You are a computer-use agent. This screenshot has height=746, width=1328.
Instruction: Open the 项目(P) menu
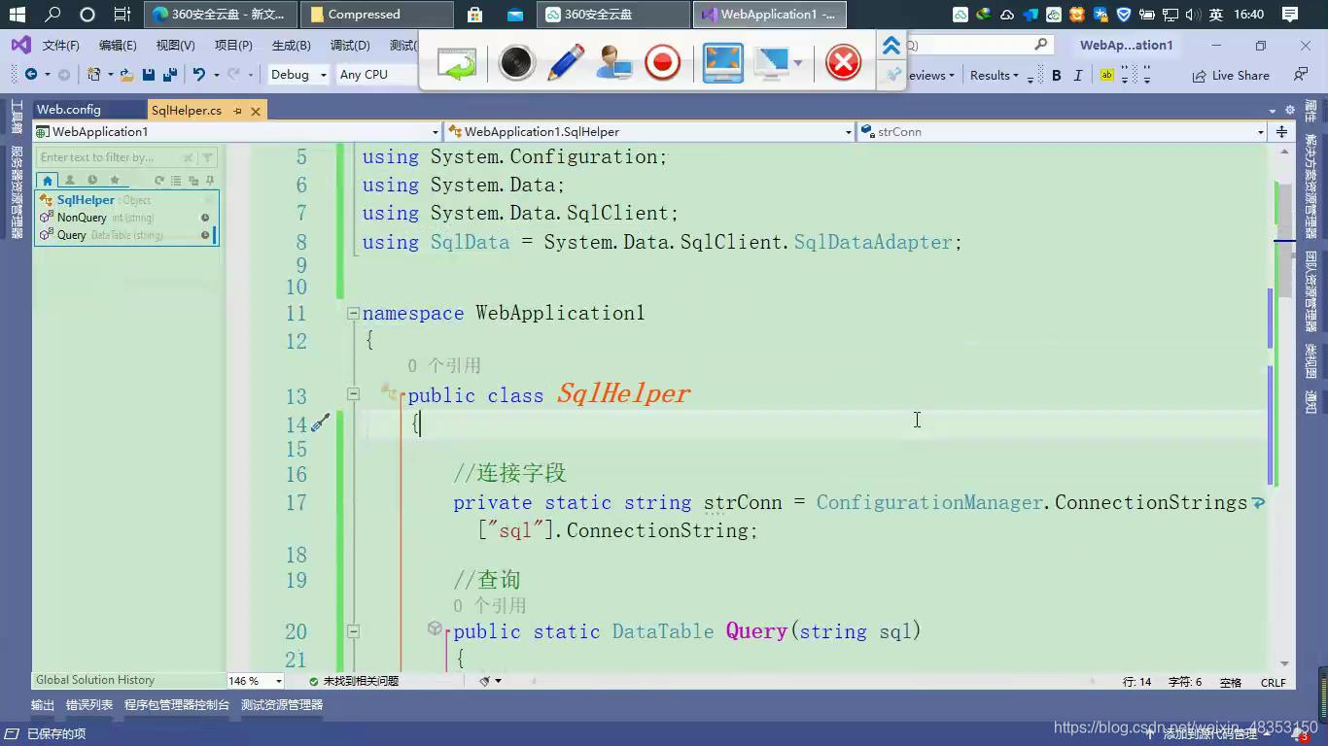(233, 46)
